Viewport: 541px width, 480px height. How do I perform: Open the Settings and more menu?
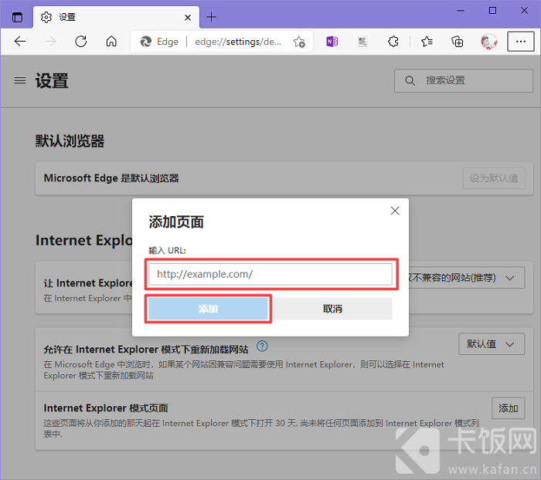coord(521,42)
